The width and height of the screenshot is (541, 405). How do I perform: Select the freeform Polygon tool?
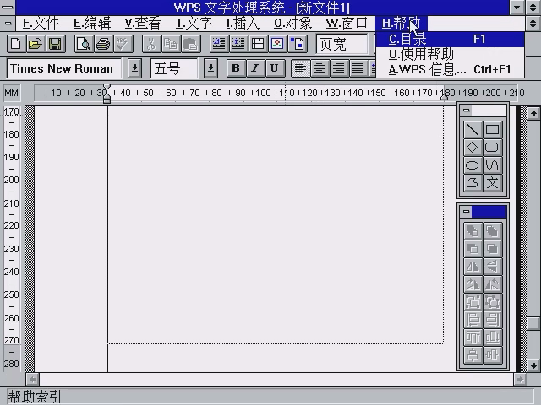tap(473, 183)
